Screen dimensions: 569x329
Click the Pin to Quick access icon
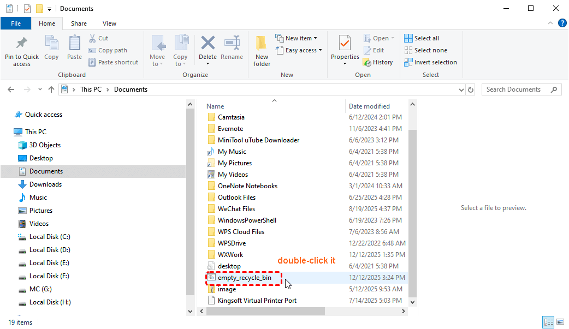(x=22, y=44)
